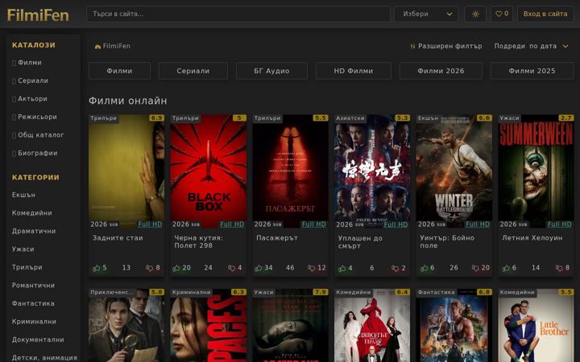Select the БГ Аудио tab
Screen dimensions: 580x362
(x=271, y=71)
